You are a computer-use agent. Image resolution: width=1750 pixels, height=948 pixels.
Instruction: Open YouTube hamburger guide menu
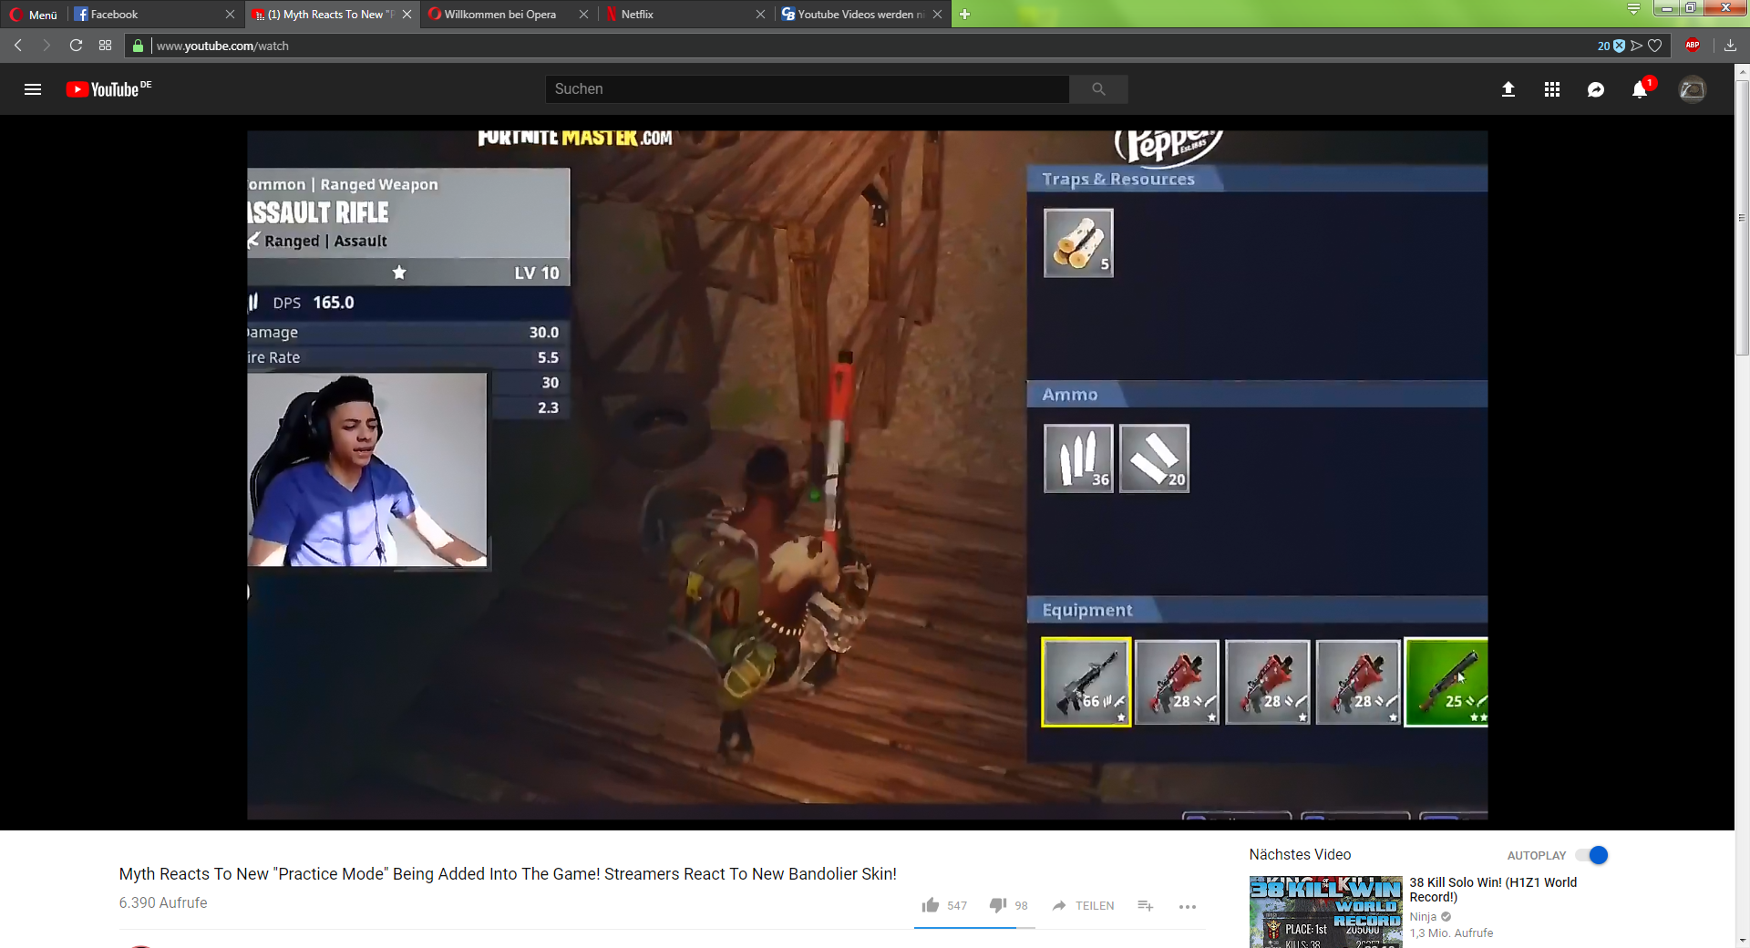point(33,89)
